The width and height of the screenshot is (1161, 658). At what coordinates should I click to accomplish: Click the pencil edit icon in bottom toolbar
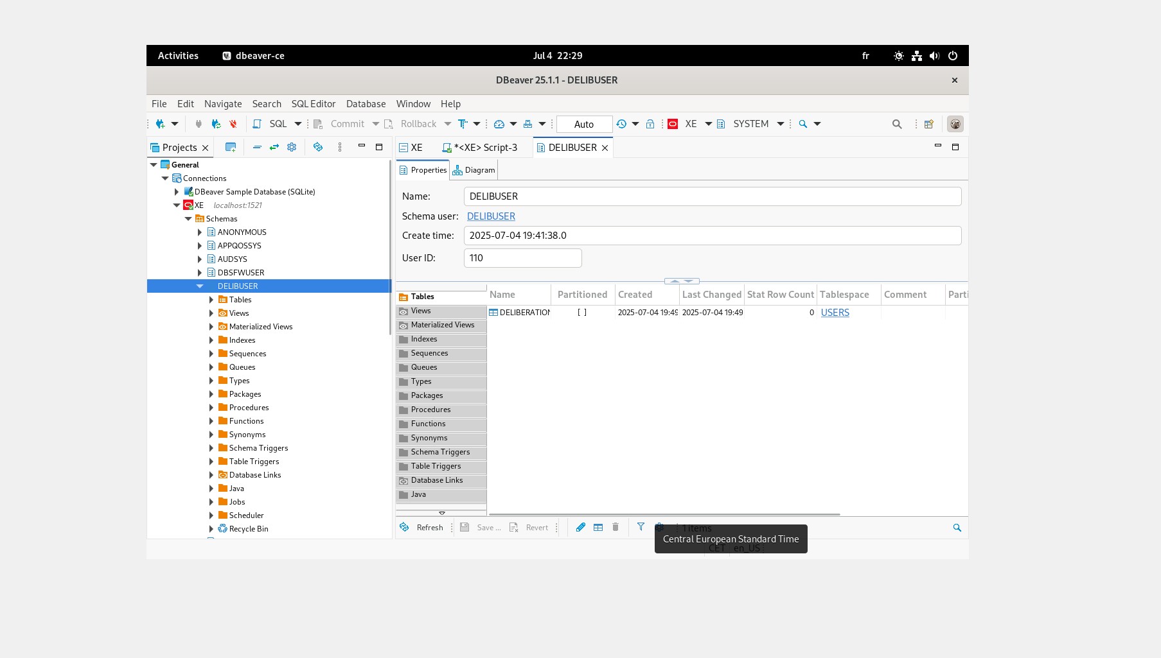pyautogui.click(x=580, y=527)
